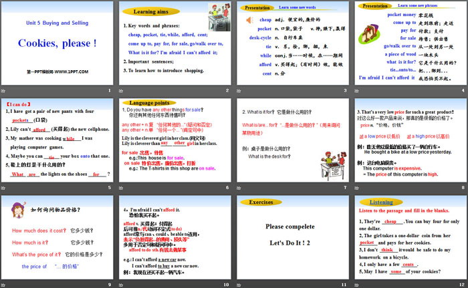Click the animation star icon under slide 3
The width and height of the screenshot is (468, 288).
pos(239,91)
